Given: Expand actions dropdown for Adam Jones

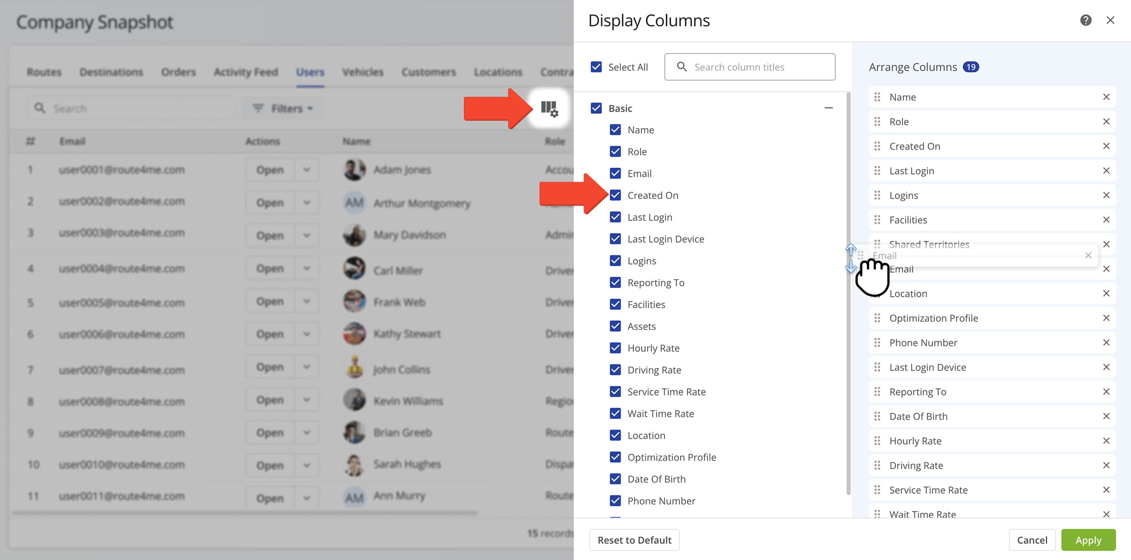Looking at the screenshot, I should 306,170.
